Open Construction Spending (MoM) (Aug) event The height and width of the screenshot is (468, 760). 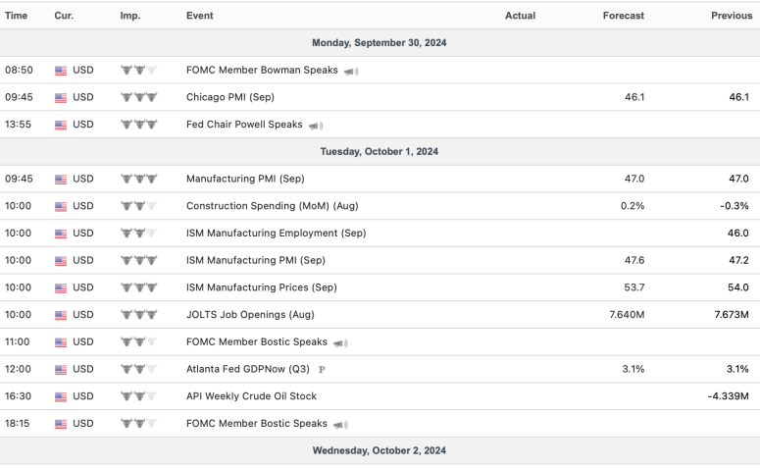[273, 206]
